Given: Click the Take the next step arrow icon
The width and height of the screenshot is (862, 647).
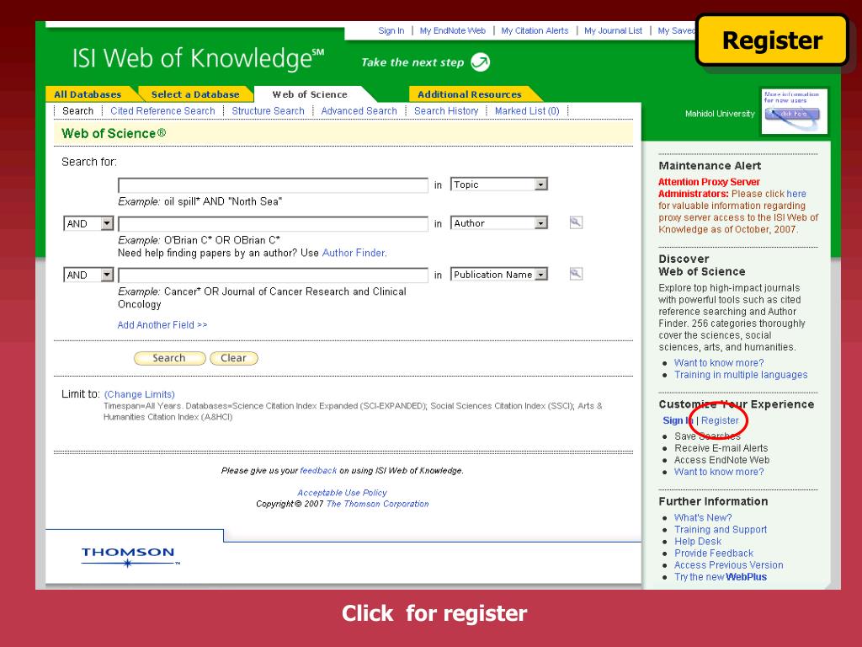Looking at the screenshot, I should [481, 62].
